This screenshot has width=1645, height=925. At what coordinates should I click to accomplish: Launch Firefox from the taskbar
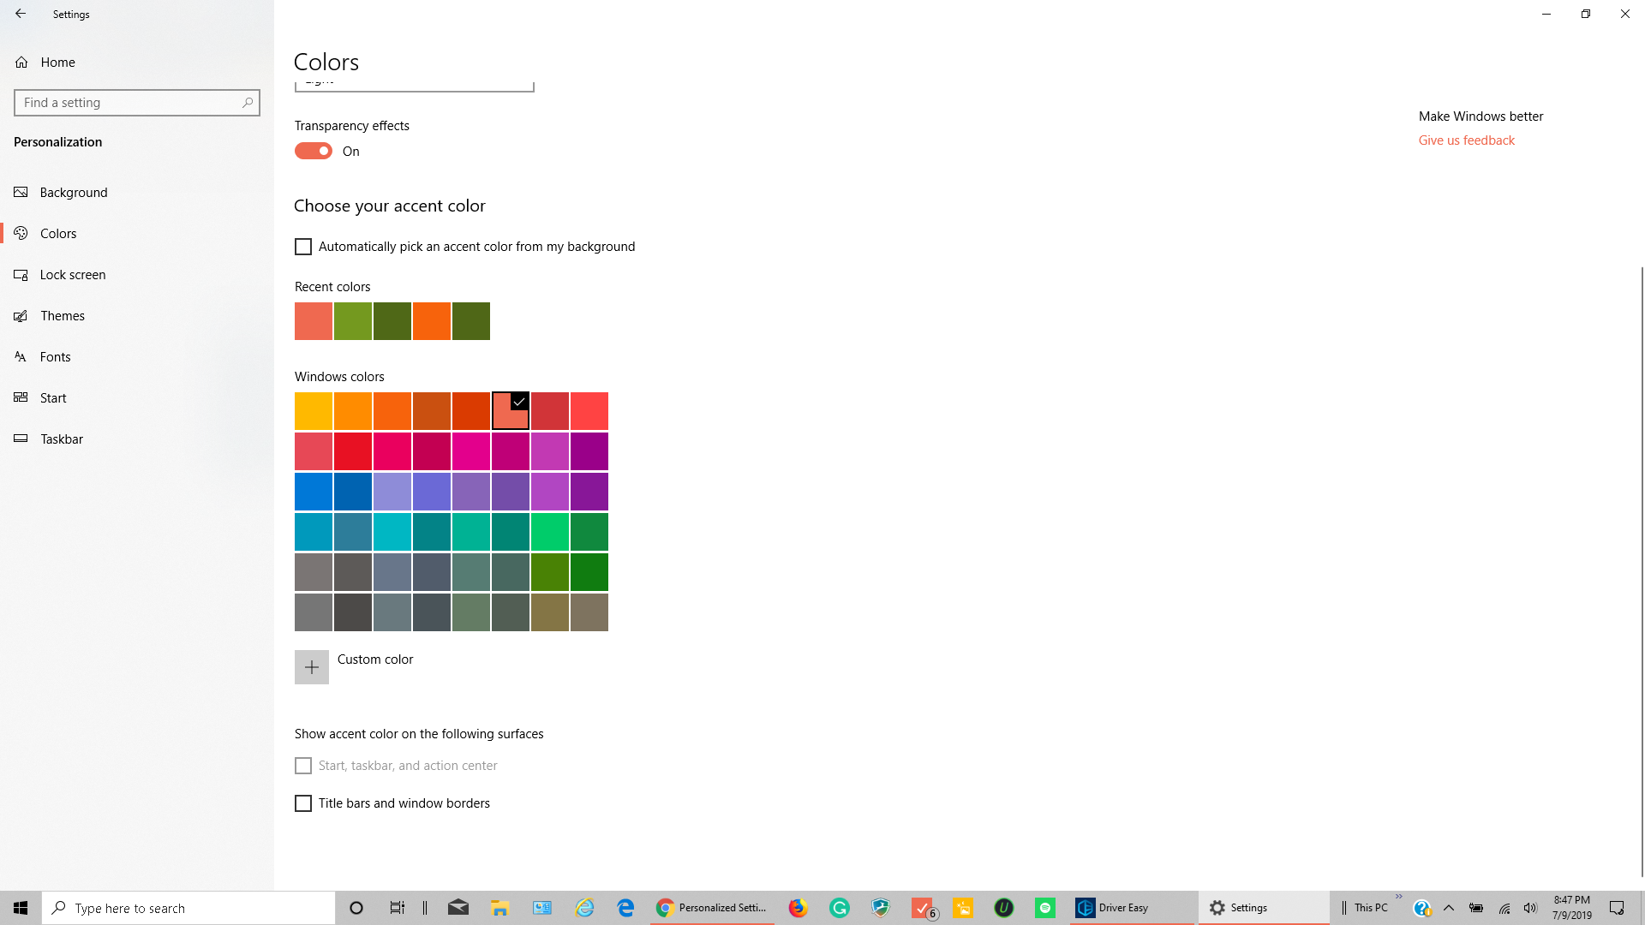798,907
